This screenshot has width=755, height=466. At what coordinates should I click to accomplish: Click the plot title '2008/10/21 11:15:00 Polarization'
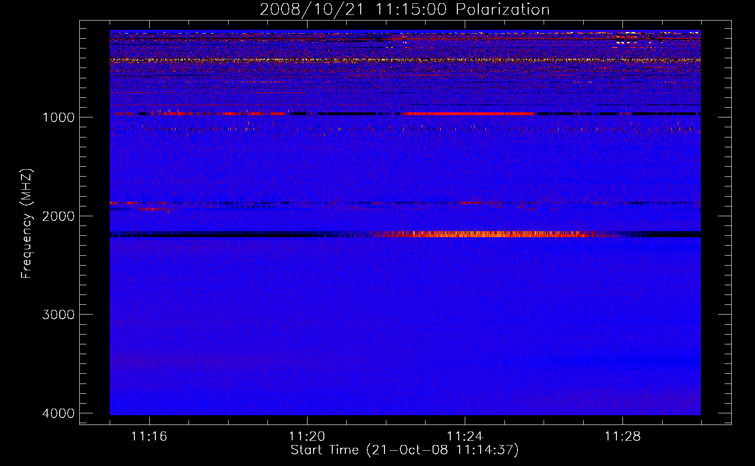tap(405, 9)
